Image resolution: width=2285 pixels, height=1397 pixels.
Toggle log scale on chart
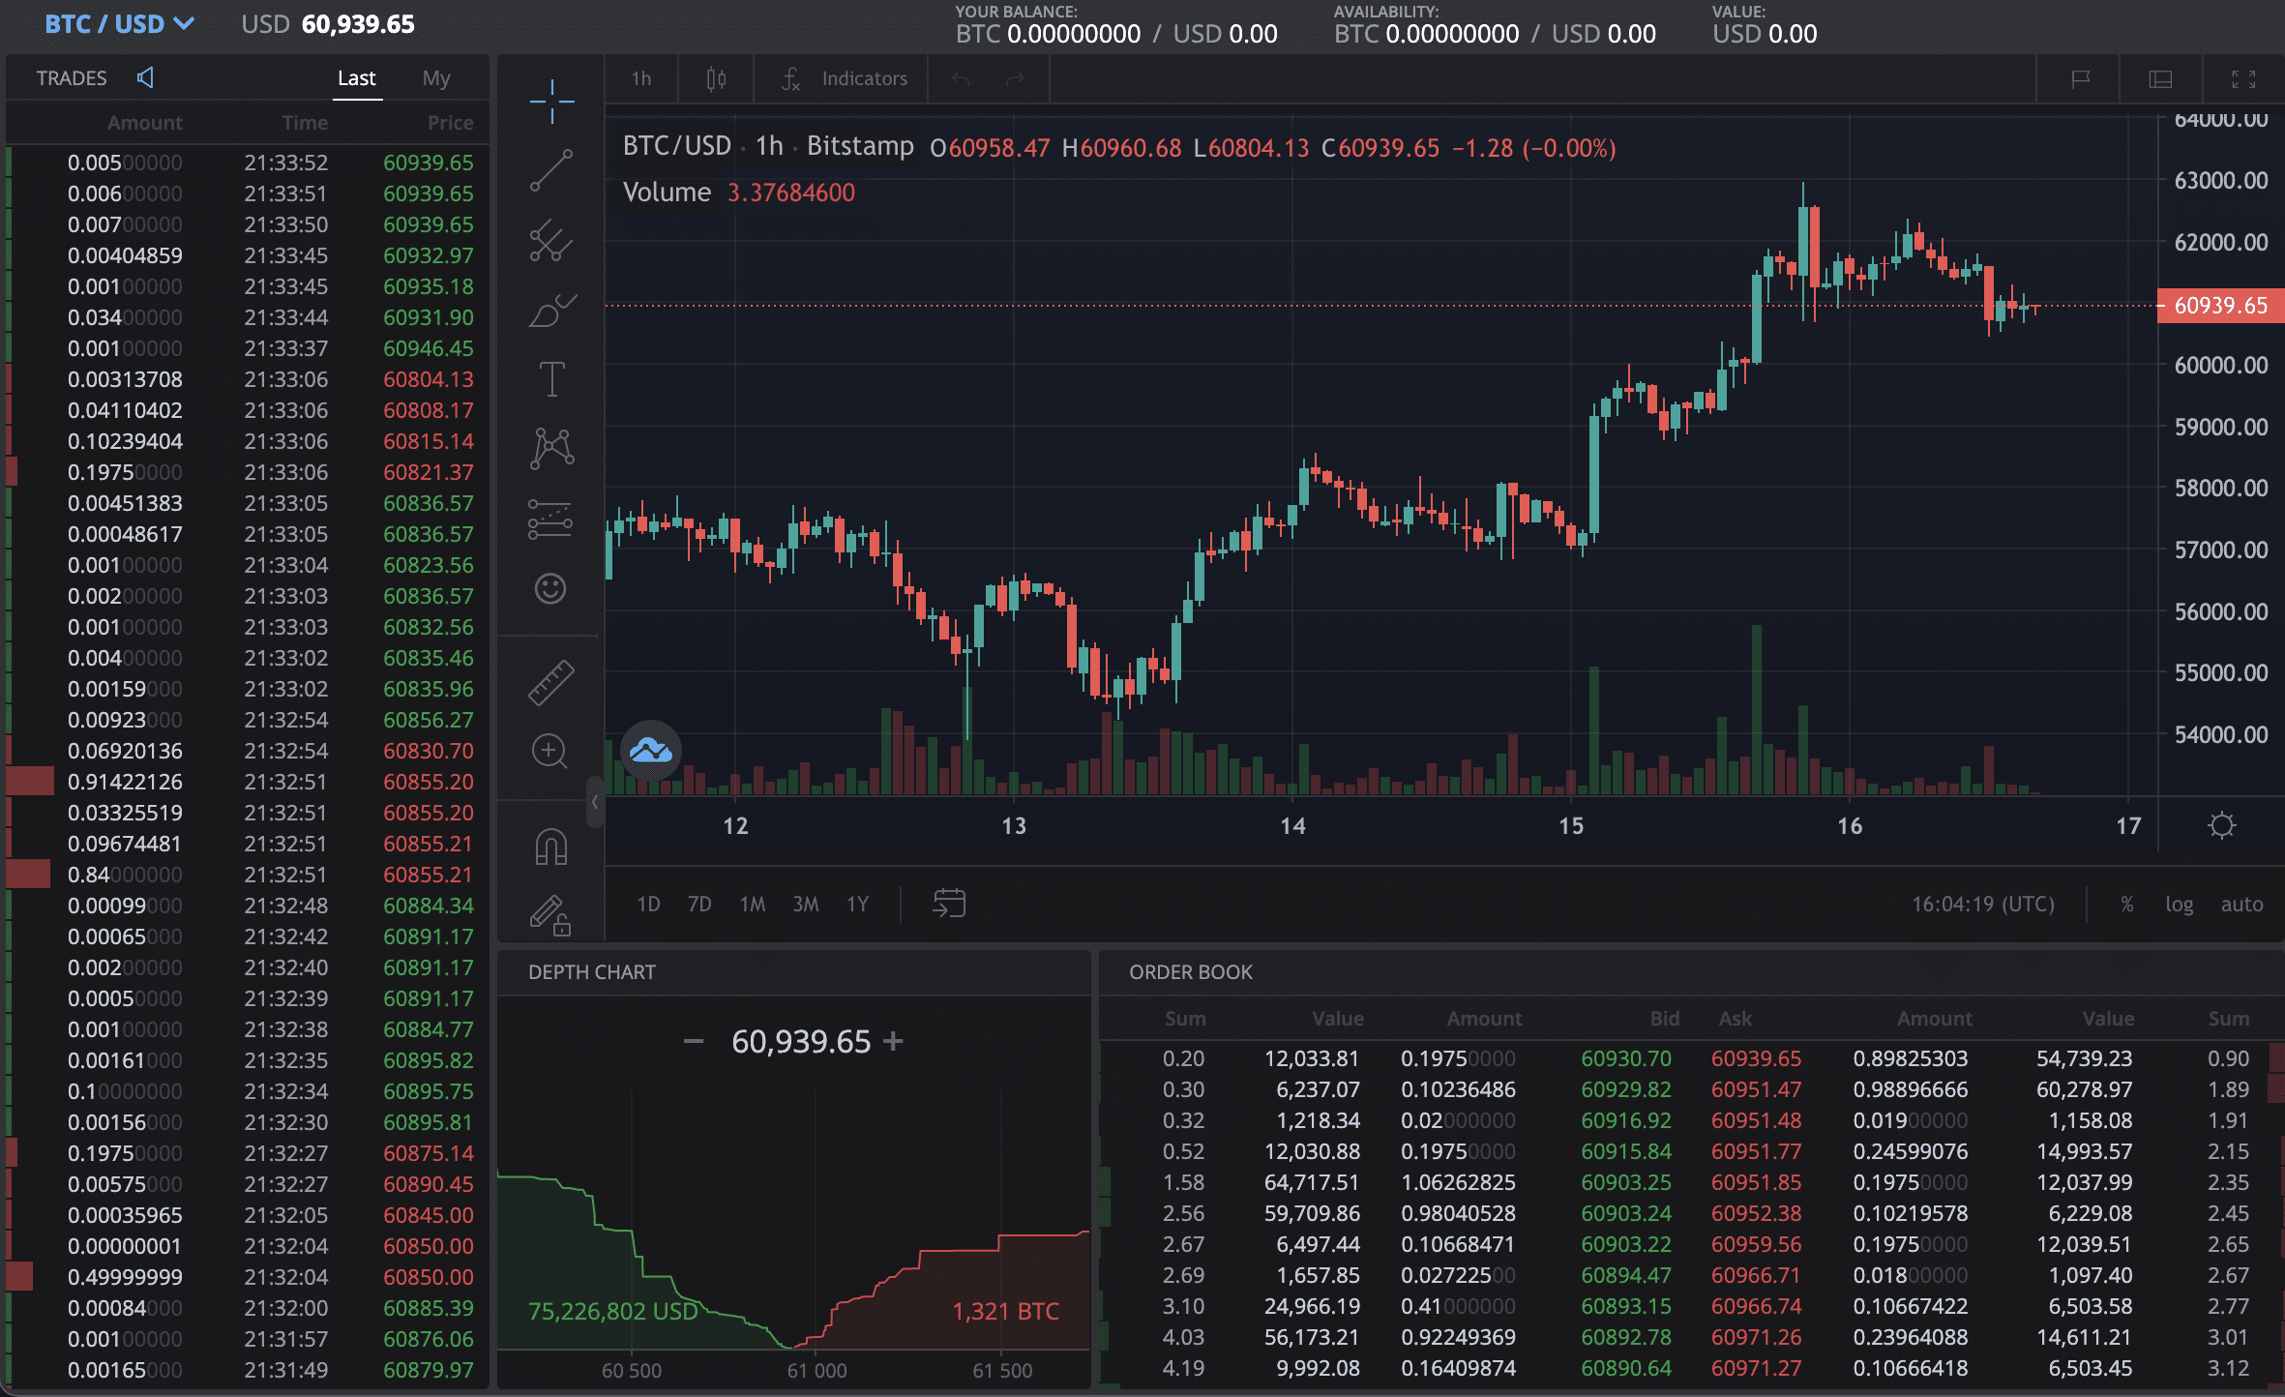point(2179,904)
